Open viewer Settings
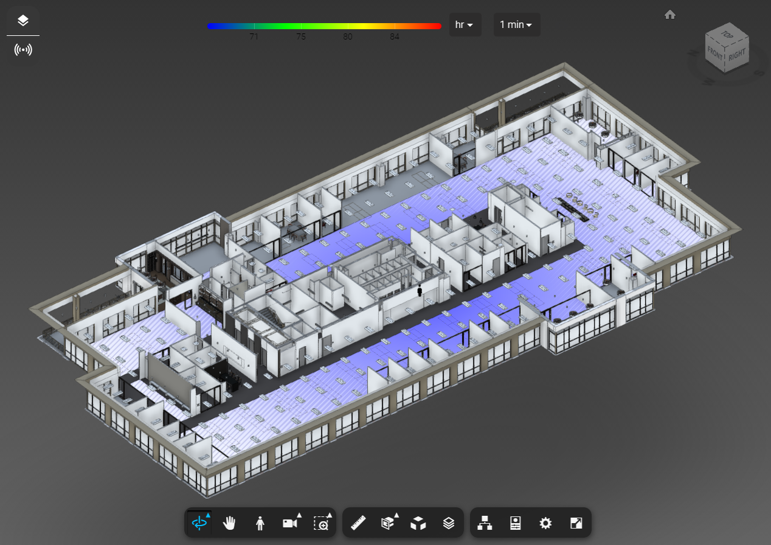 coord(545,522)
